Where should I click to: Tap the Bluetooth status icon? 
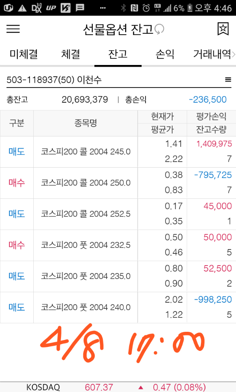pyautogui.click(x=123, y=8)
